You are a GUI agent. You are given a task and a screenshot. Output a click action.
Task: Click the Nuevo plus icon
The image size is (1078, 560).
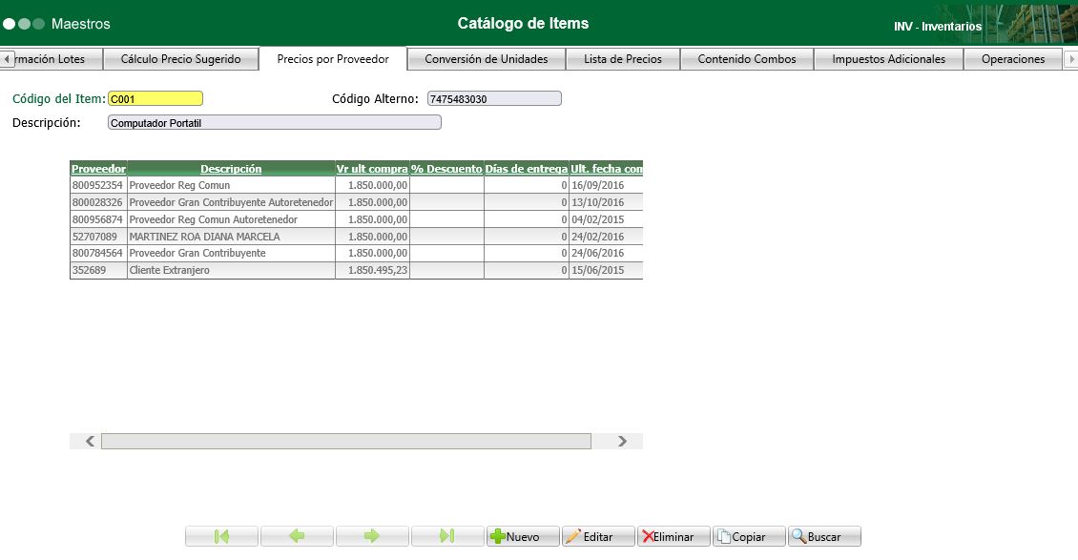click(500, 535)
